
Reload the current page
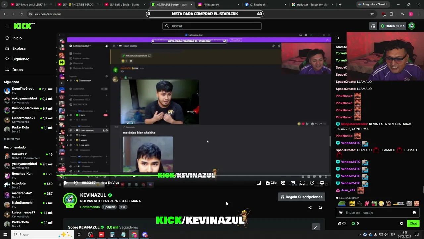(21, 14)
